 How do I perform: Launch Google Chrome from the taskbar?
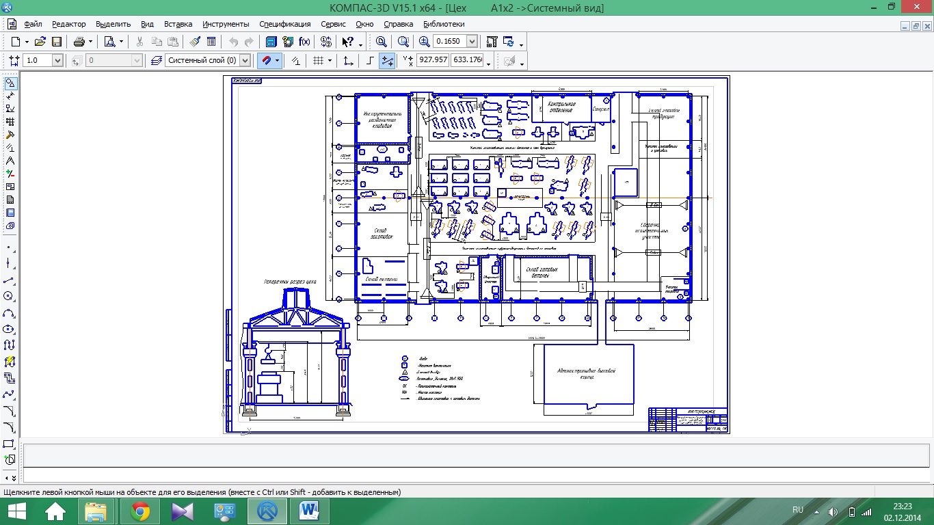(x=141, y=511)
